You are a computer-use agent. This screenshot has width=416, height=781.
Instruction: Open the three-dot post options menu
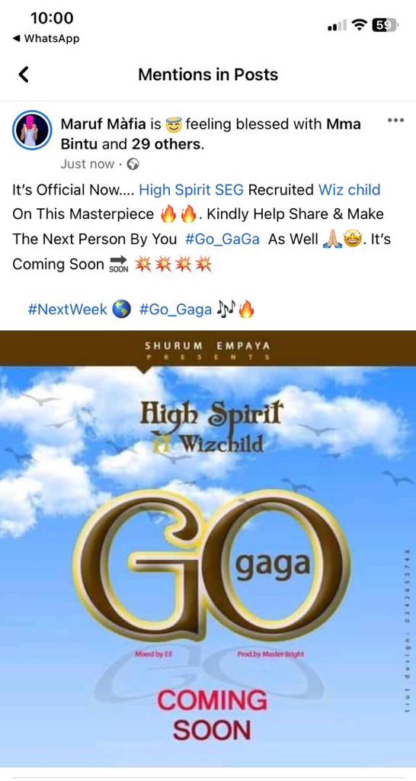[395, 120]
